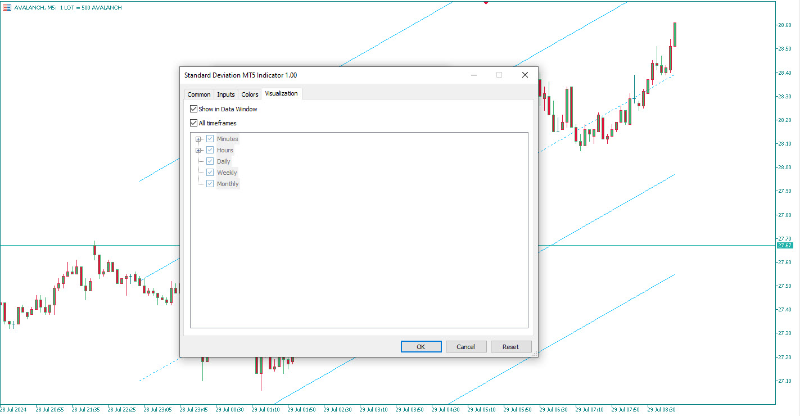Toggle the Hours timeframe checkbox
800x416 pixels.
coord(210,150)
